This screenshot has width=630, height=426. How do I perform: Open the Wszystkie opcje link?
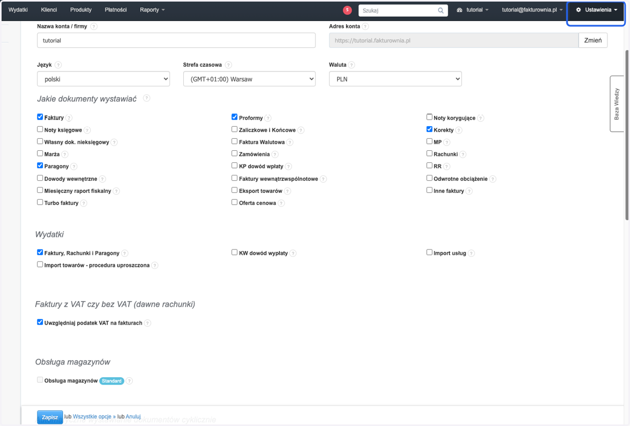94,417
